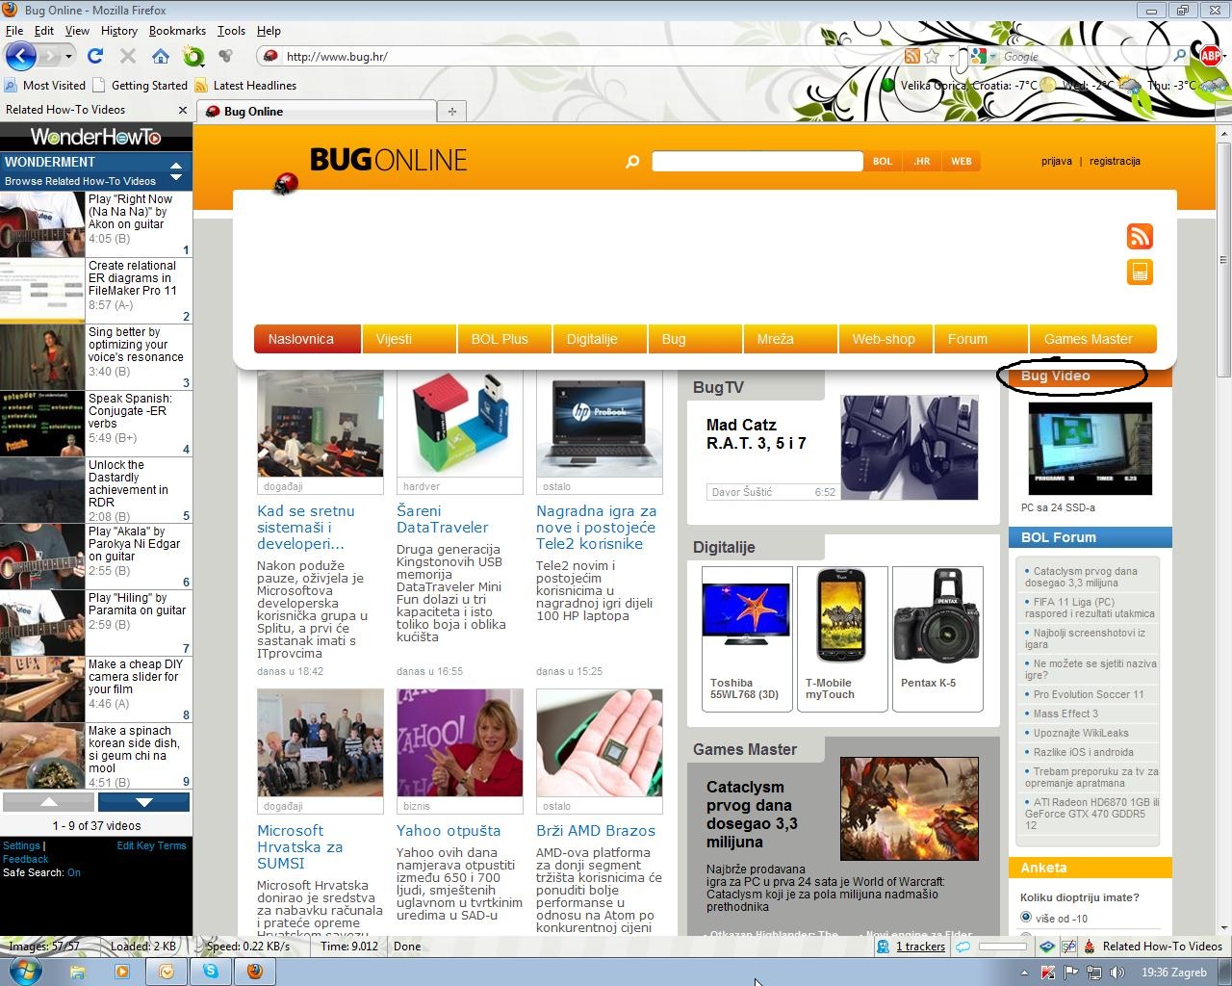Switch to the Bug Online tab
The width and height of the screenshot is (1232, 986).
[315, 112]
